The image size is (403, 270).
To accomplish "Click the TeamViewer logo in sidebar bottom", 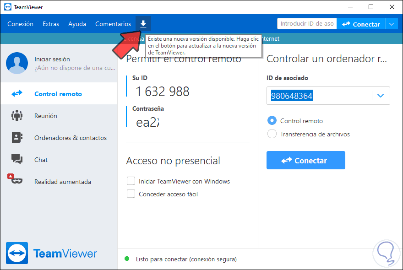I will coord(51,254).
